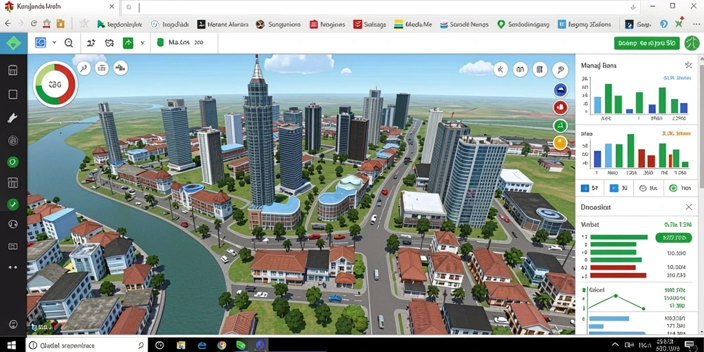Open the Sanganioro bookmark item
Viewport: 704px width, 352px height.
[278, 24]
